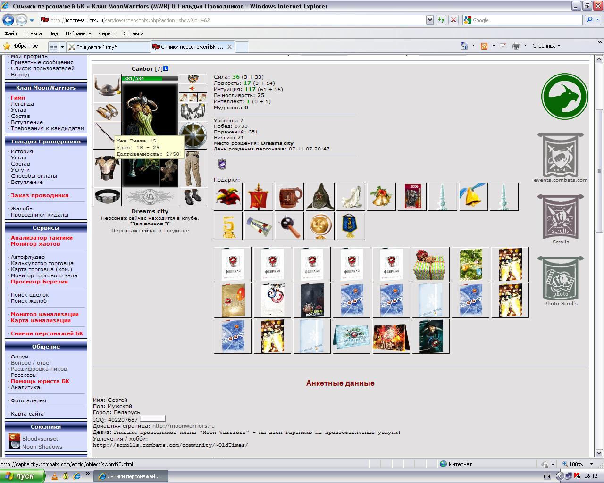Open the Home icon dropdown arrow
The height and width of the screenshot is (483, 604).
point(473,46)
